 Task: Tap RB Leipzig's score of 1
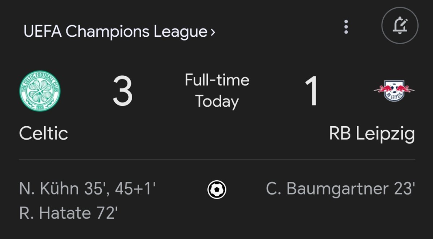[x=311, y=91]
